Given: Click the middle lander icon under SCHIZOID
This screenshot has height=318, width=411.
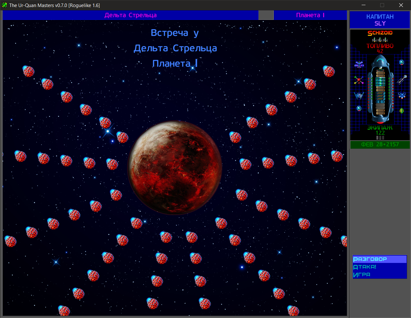Looking at the screenshot, I should point(380,40).
